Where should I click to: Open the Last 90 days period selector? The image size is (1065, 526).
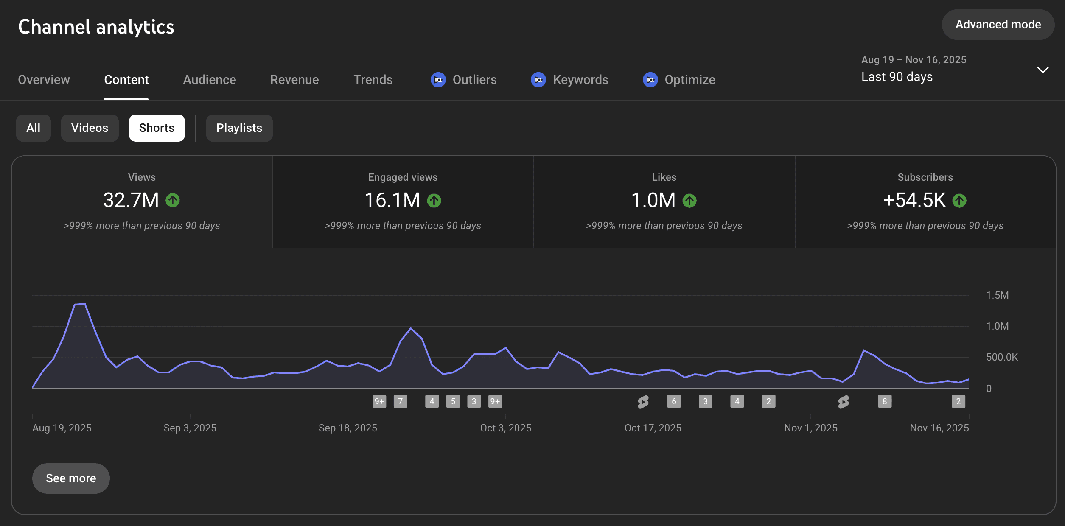pyautogui.click(x=897, y=77)
